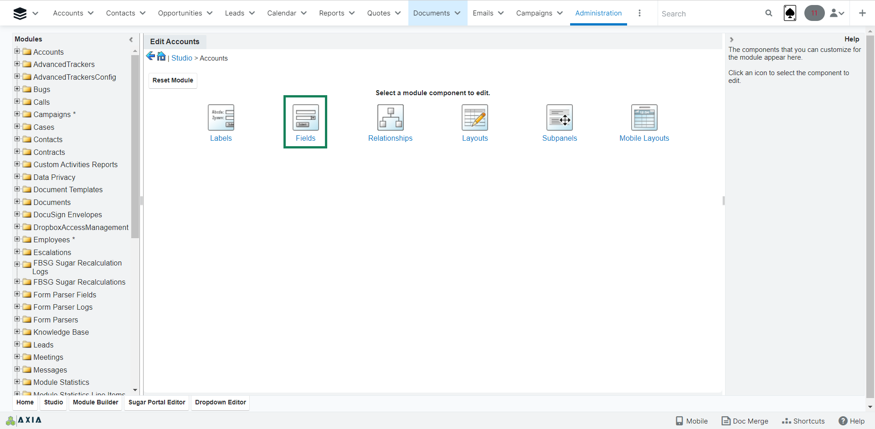
Task: Open the Module Builder tab
Action: pyautogui.click(x=95, y=402)
